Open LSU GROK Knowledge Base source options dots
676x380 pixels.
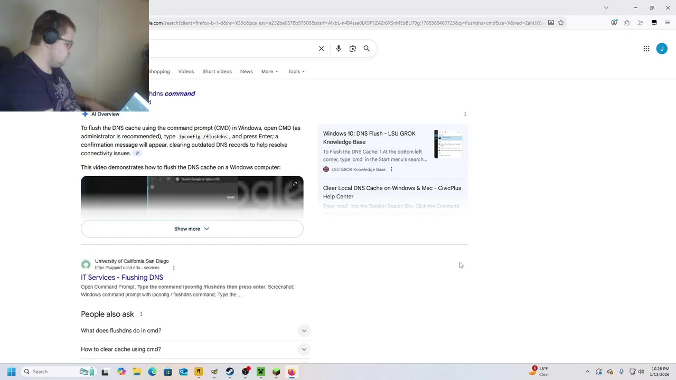pyautogui.click(x=391, y=169)
